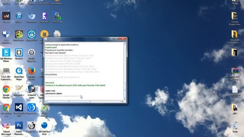Open the Java jar file icon
Screen dimensions: 244x137
57,33
